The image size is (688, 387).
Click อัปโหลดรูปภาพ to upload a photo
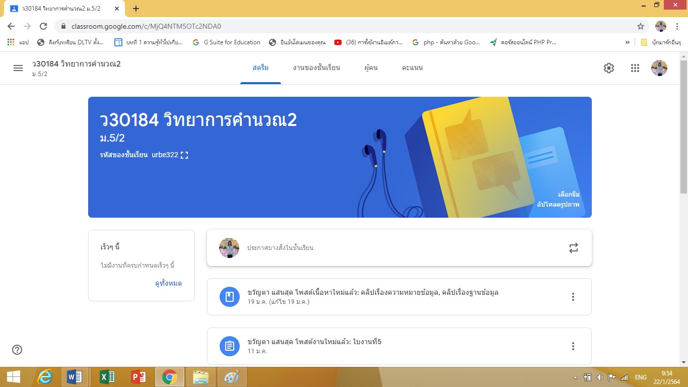559,205
